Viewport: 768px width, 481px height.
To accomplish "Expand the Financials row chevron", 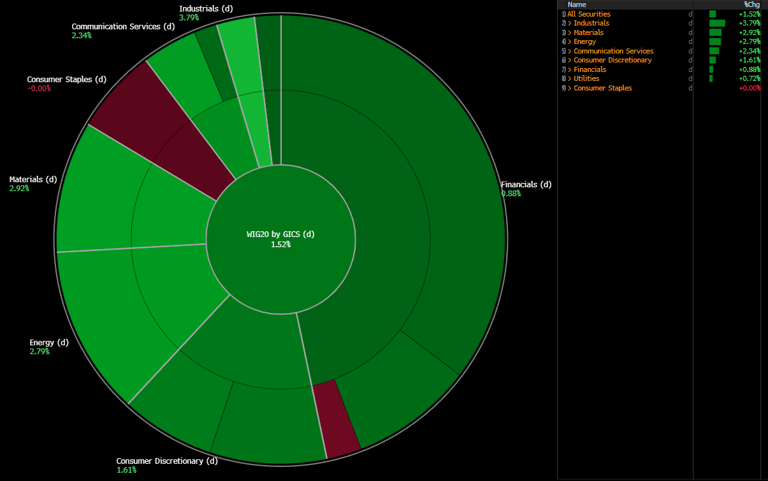I will pyautogui.click(x=570, y=69).
